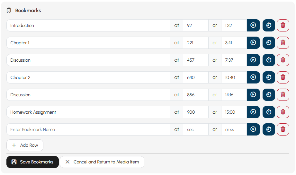The image size is (296, 175).
Task: Set current time for Chapter 1 bookmark
Action: point(269,43)
